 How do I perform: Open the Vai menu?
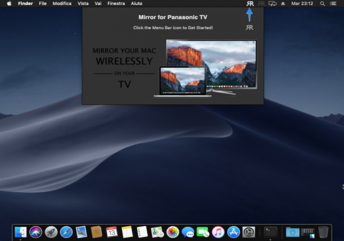(x=98, y=3)
